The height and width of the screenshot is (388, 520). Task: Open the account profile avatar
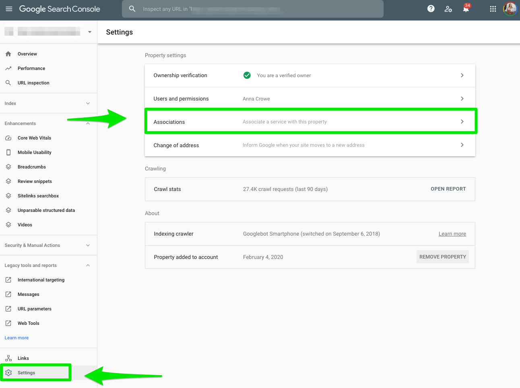coord(510,9)
